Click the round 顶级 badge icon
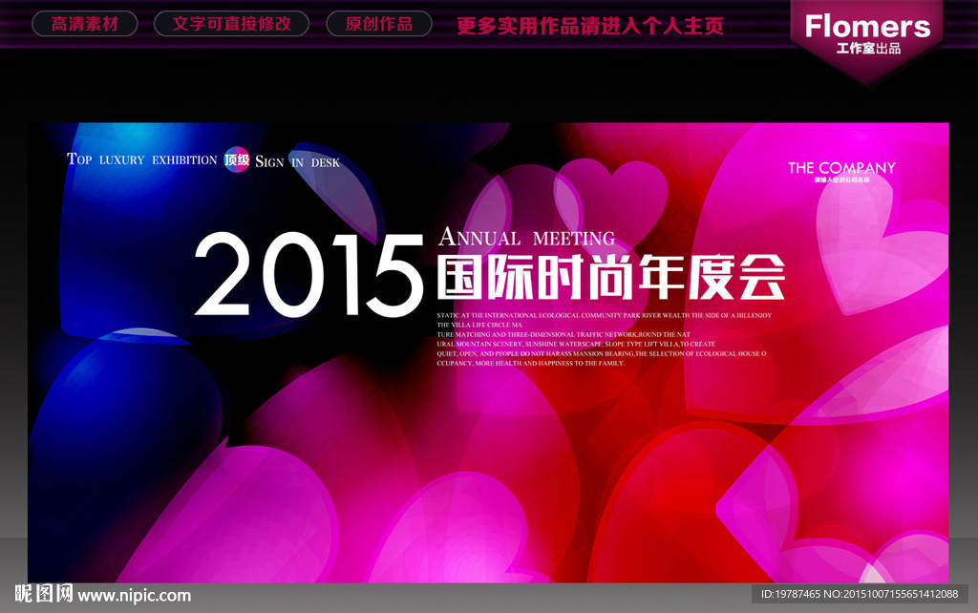 click(x=237, y=159)
